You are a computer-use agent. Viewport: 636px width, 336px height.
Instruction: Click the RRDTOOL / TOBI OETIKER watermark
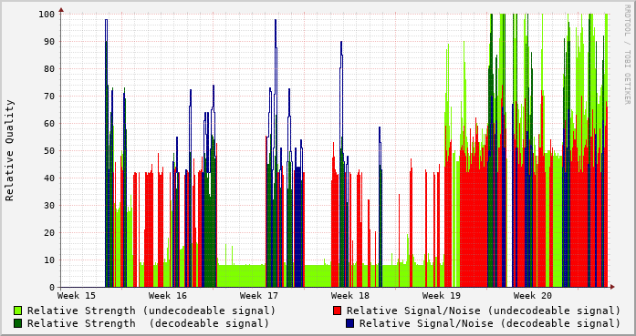[627, 55]
